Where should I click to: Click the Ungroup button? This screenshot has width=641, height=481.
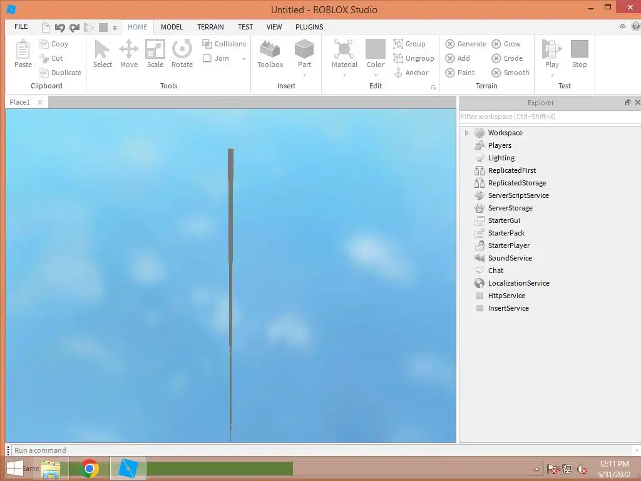413,58
